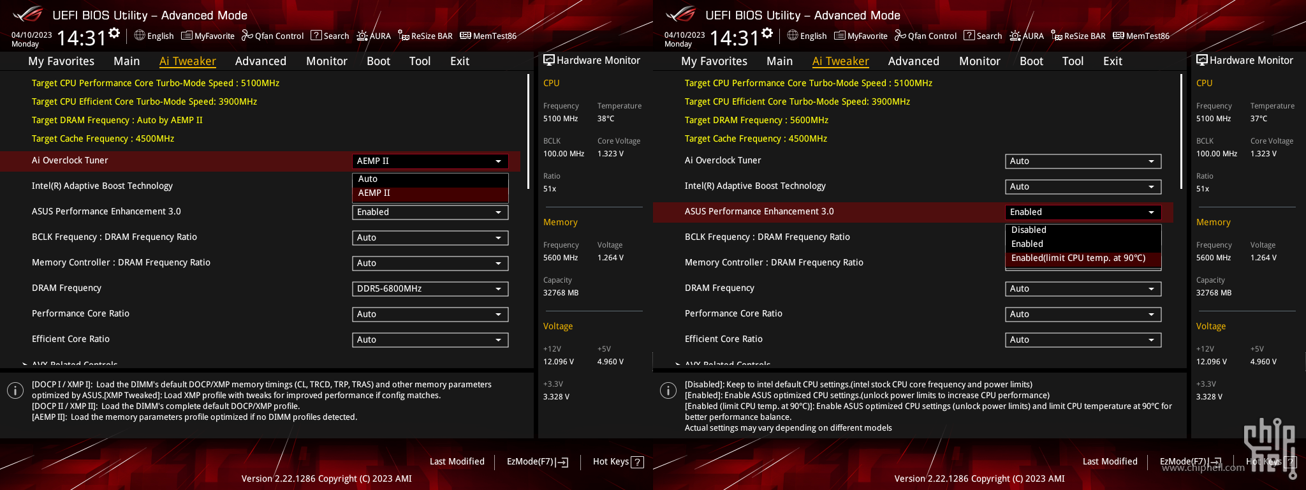Select Ai Tweaker tab in right screen

(x=840, y=61)
